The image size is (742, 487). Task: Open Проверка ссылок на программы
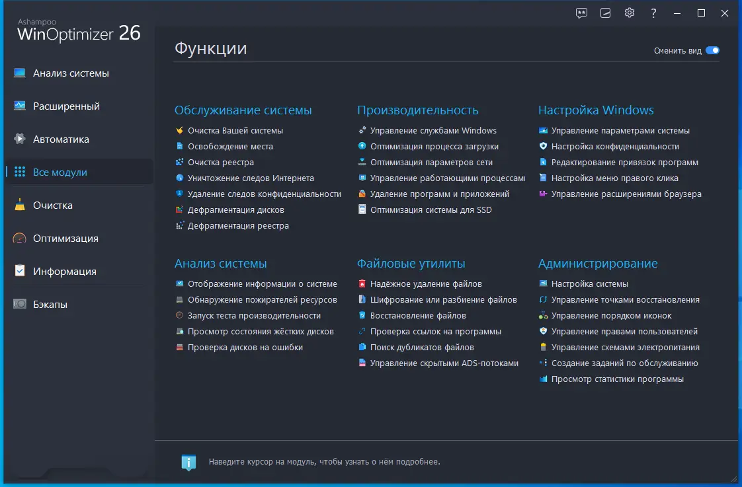tap(435, 332)
